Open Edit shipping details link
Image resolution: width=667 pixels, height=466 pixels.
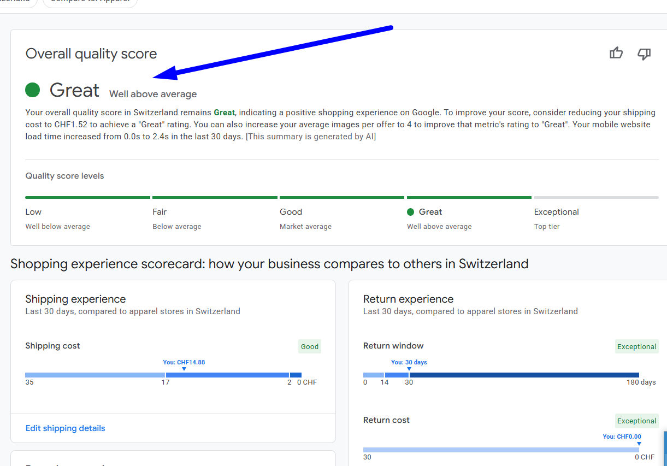(x=66, y=428)
